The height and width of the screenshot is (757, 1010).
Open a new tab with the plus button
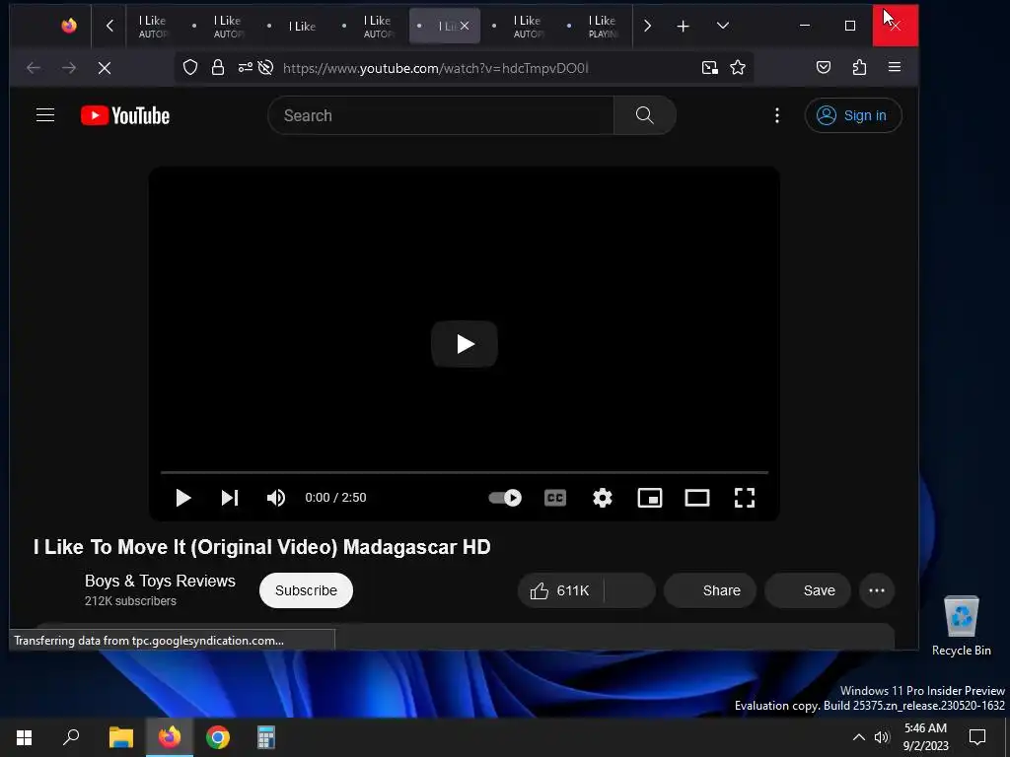tap(683, 26)
